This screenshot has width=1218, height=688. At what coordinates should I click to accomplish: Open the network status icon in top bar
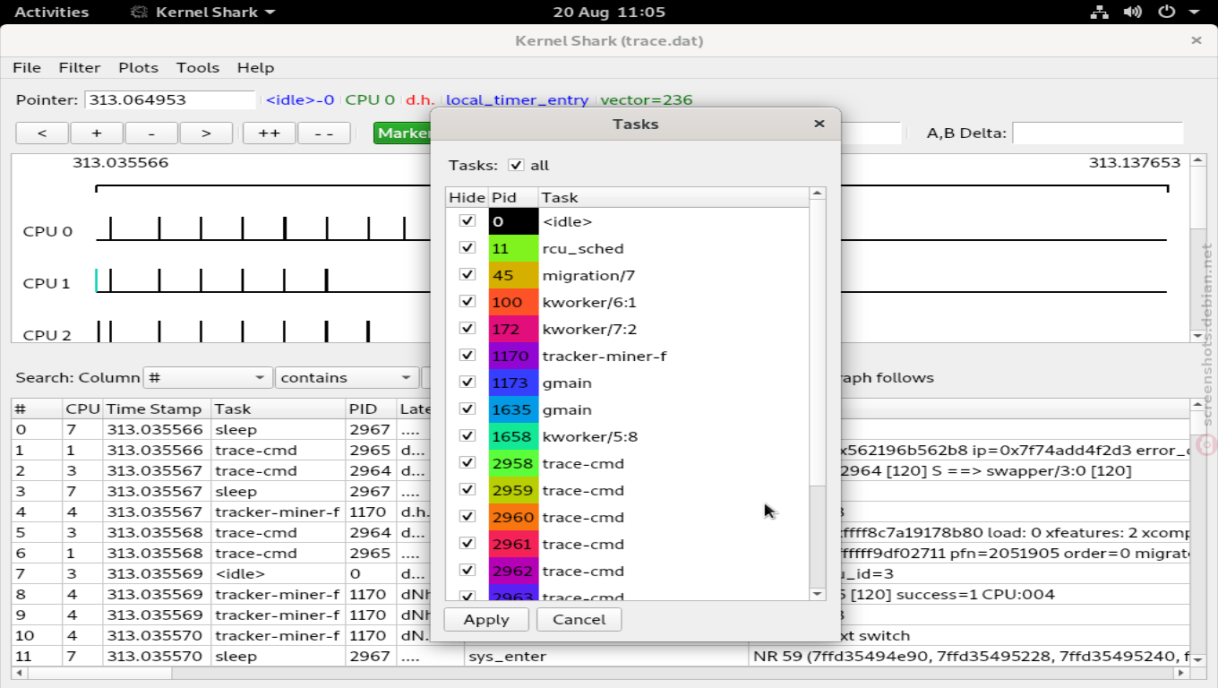pos(1099,12)
